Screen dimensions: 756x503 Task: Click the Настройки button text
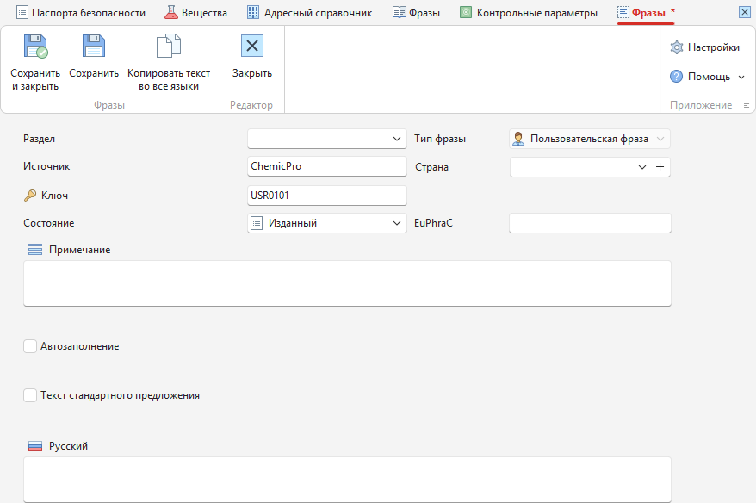coord(714,47)
